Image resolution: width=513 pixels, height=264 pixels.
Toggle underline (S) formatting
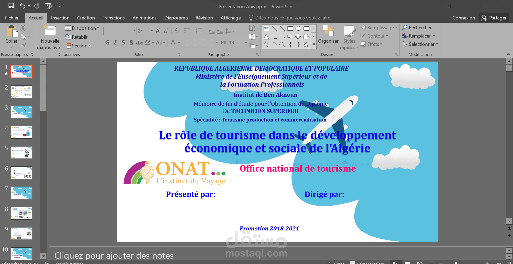pos(123,43)
